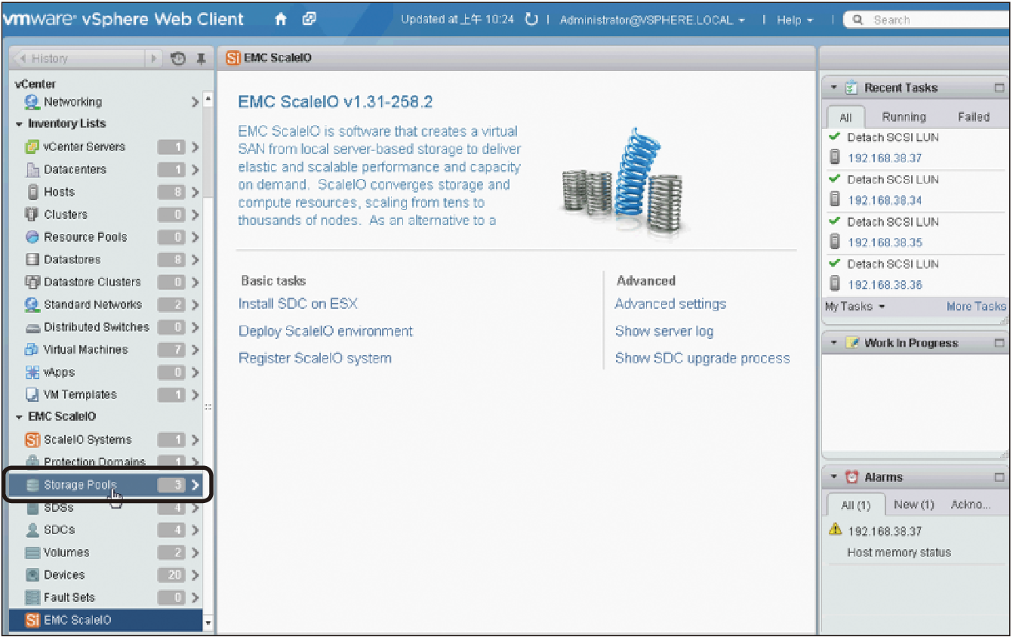Click the ScaleIO Systems icon

[x=32, y=440]
